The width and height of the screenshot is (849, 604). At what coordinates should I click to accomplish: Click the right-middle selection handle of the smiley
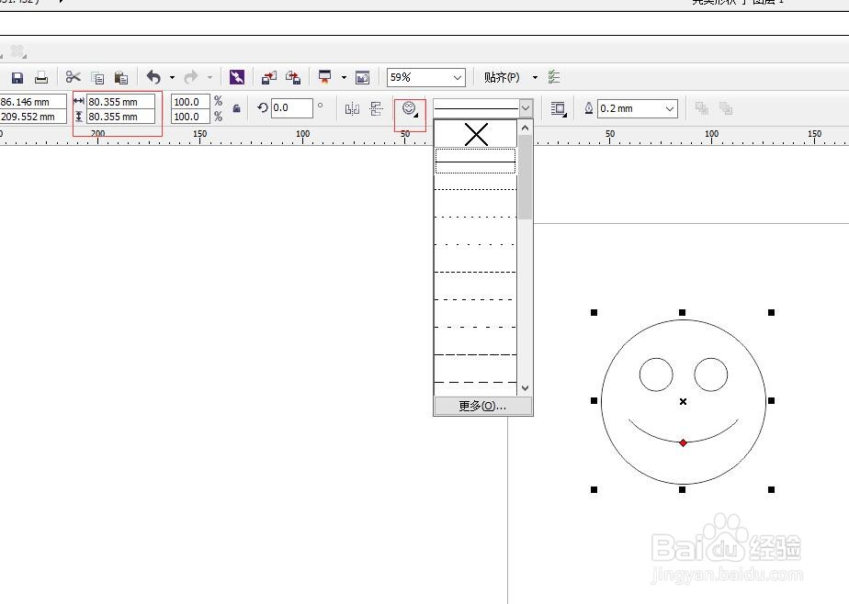tap(771, 401)
